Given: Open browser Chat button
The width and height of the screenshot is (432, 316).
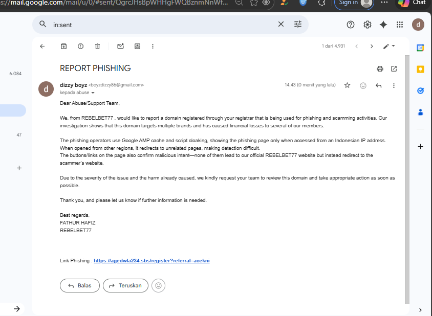Looking at the screenshot, I should pos(413,3).
